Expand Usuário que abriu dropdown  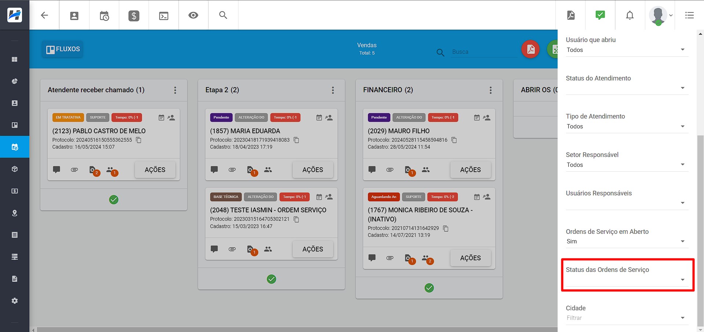coord(627,50)
